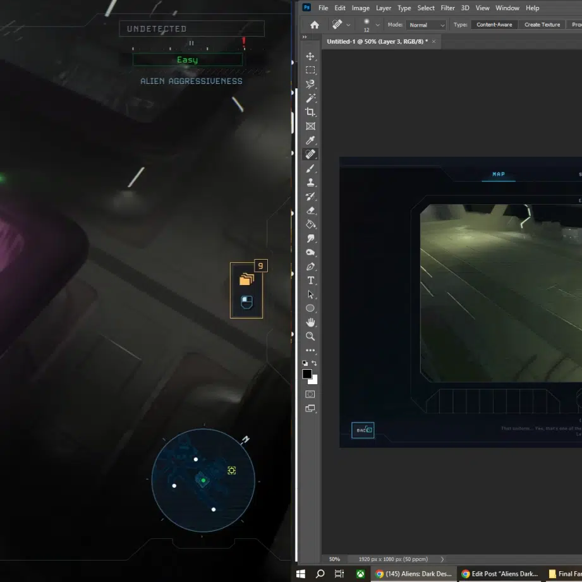
Task: Select the Clone Stamp tool
Action: tap(310, 182)
